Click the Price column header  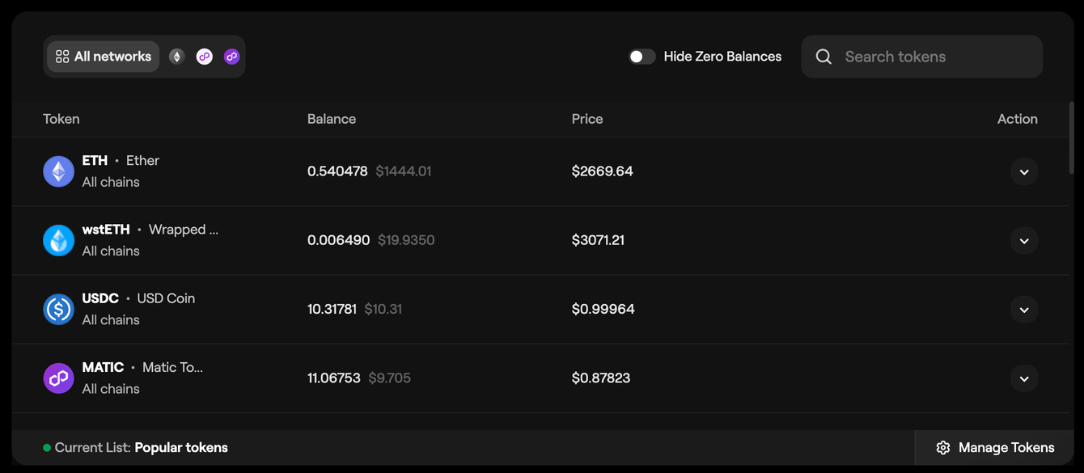586,119
